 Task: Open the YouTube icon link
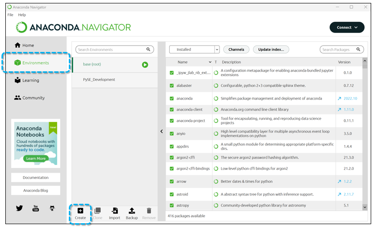(35, 208)
